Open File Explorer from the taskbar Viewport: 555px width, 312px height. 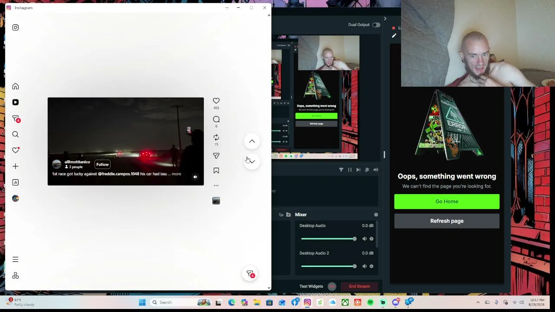point(257,302)
